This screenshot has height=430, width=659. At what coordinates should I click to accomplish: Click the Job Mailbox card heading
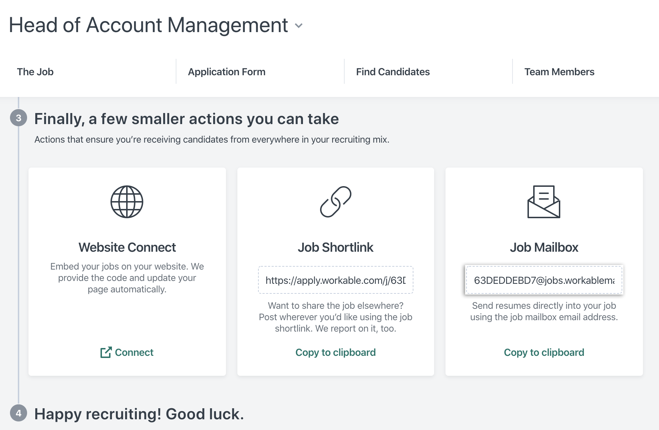coord(544,247)
